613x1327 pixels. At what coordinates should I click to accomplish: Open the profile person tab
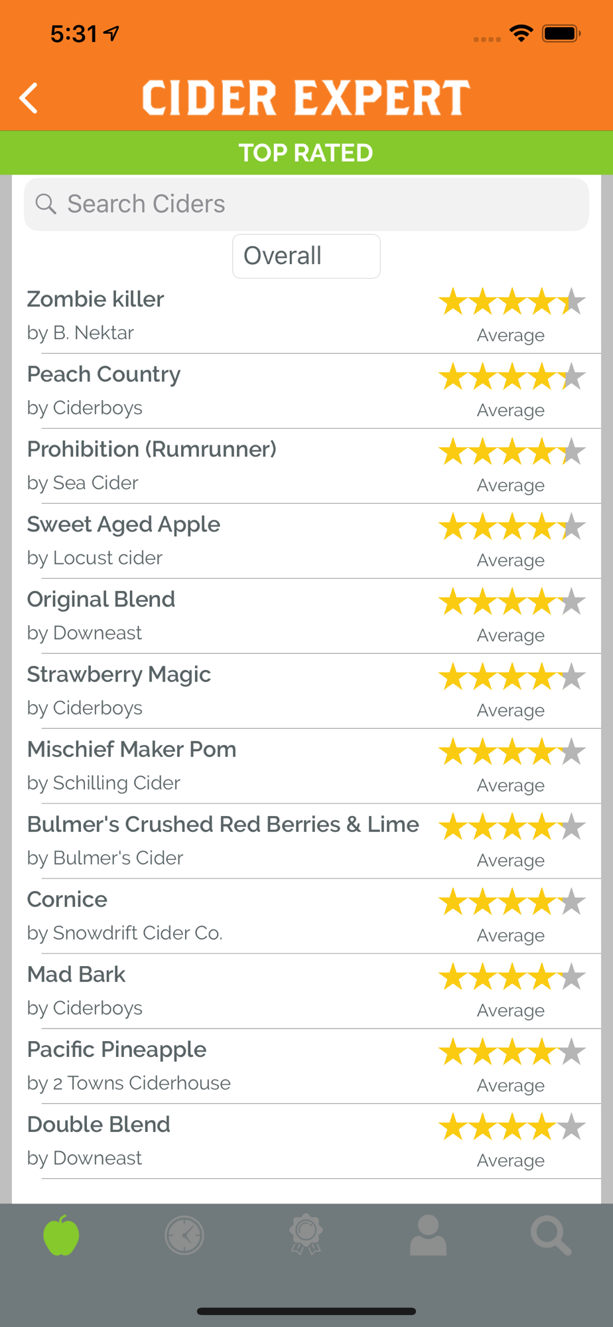click(428, 1235)
